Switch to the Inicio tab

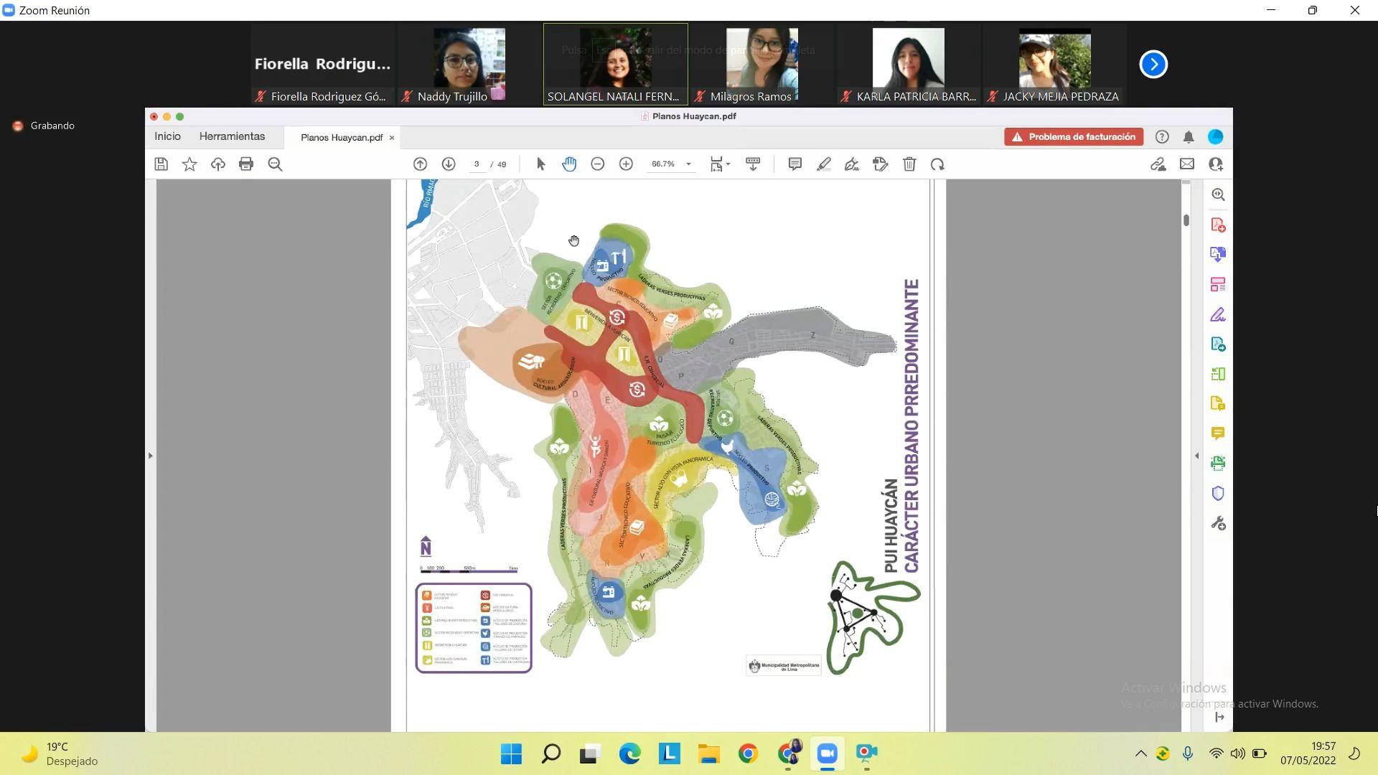pos(167,136)
